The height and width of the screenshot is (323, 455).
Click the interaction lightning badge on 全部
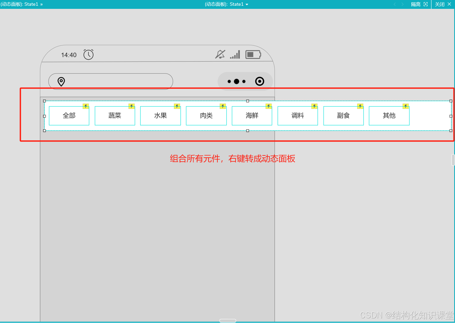tap(86, 106)
